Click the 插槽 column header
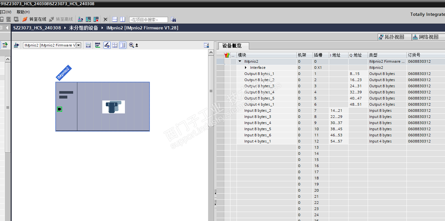 321,55
